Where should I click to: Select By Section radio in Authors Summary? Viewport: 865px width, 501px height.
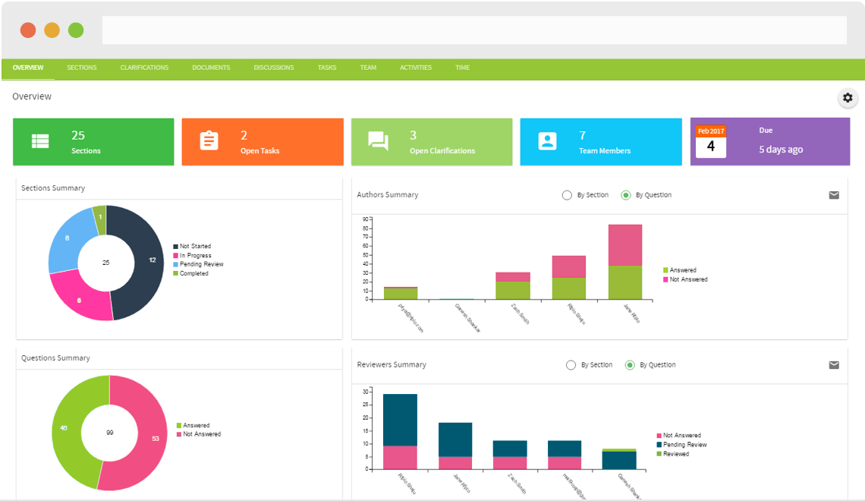[x=567, y=195]
